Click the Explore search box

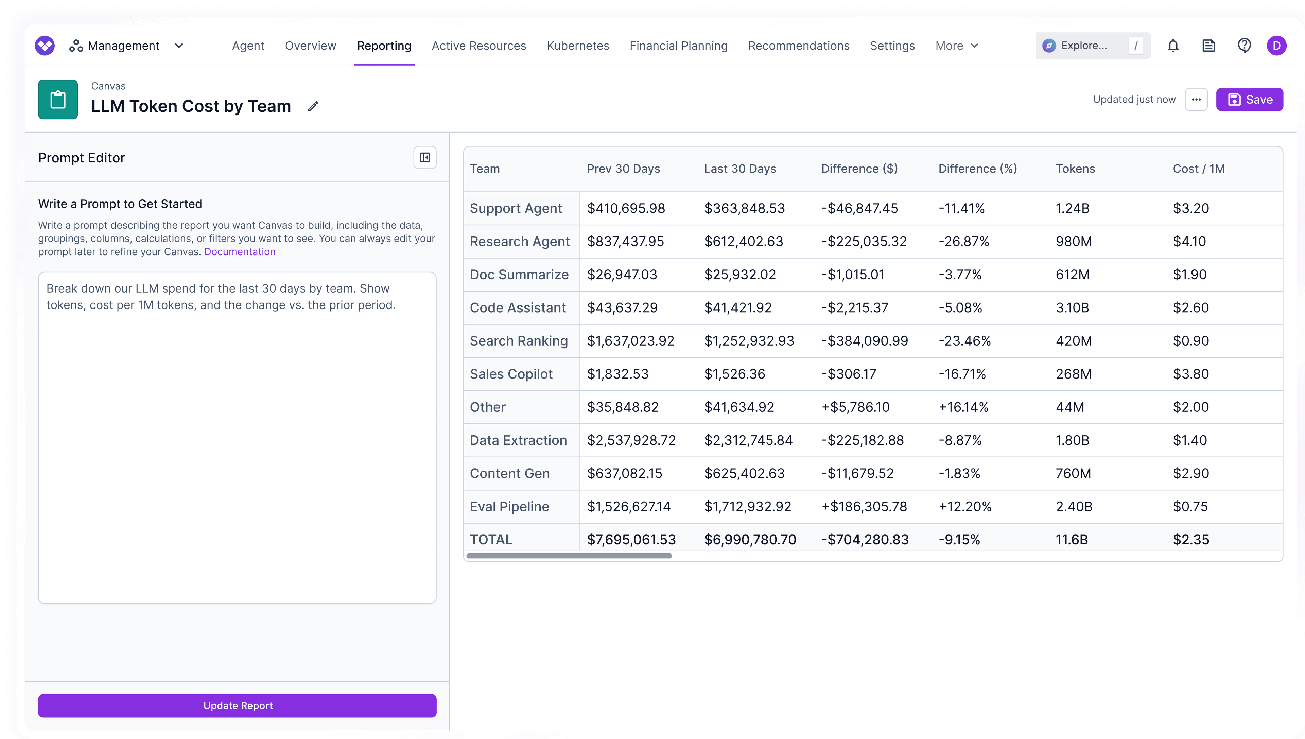point(1092,46)
